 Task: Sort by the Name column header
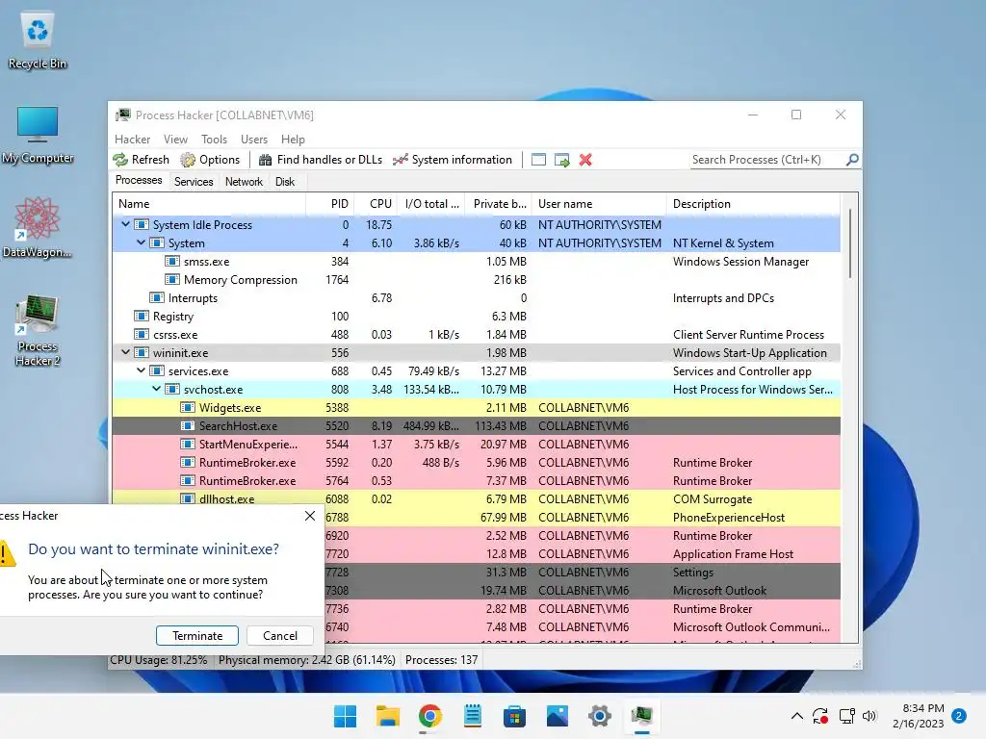pos(209,204)
